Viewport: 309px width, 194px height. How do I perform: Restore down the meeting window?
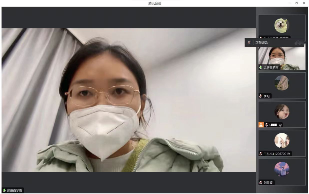tap(297, 3)
